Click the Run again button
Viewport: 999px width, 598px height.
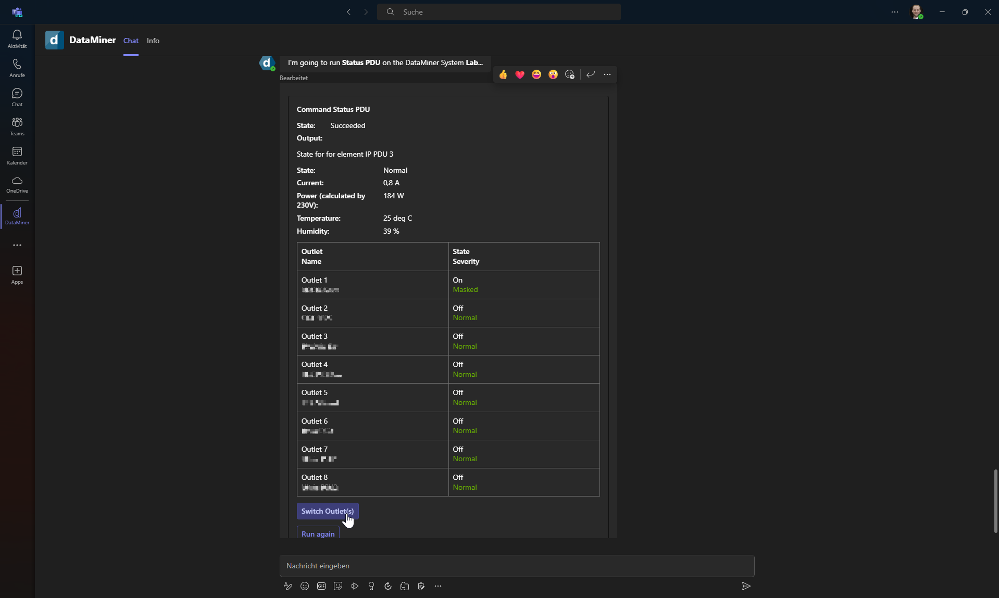coord(318,533)
